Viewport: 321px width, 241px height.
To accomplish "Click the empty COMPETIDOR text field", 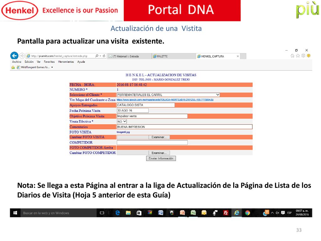I will coord(152,142).
